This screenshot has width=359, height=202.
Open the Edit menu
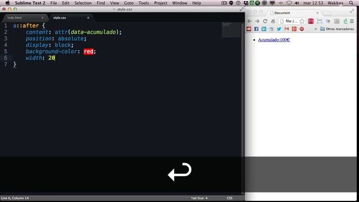click(x=66, y=3)
